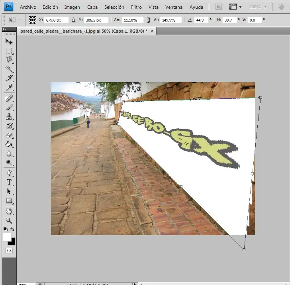This screenshot has width=290, height=285.
Task: Select the Rectangle shape tool
Action: click(x=9, y=200)
